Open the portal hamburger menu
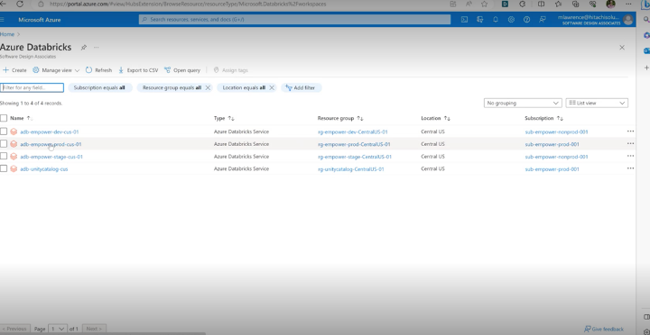The height and width of the screenshot is (335, 650). pos(3,20)
